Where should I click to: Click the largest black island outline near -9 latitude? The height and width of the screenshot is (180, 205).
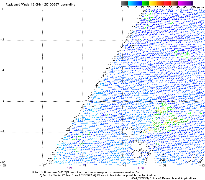pos(148,146)
